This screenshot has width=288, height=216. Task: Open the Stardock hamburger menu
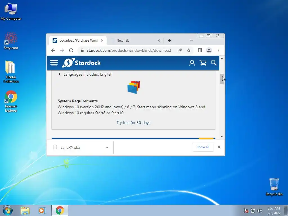click(54, 63)
